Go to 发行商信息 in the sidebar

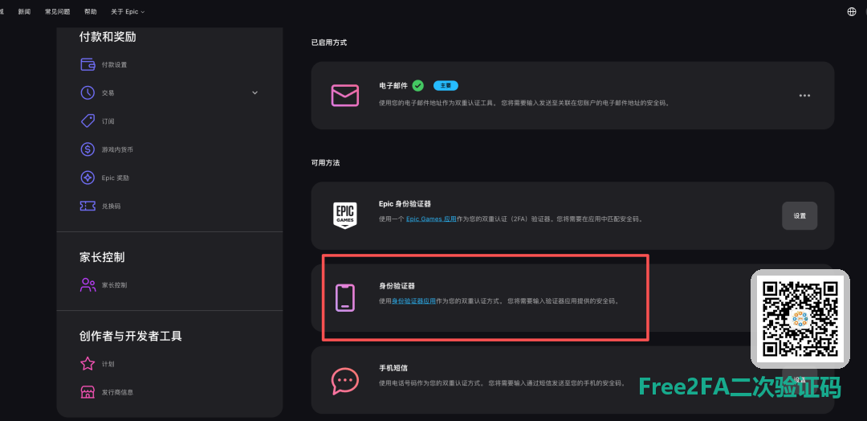tap(117, 392)
